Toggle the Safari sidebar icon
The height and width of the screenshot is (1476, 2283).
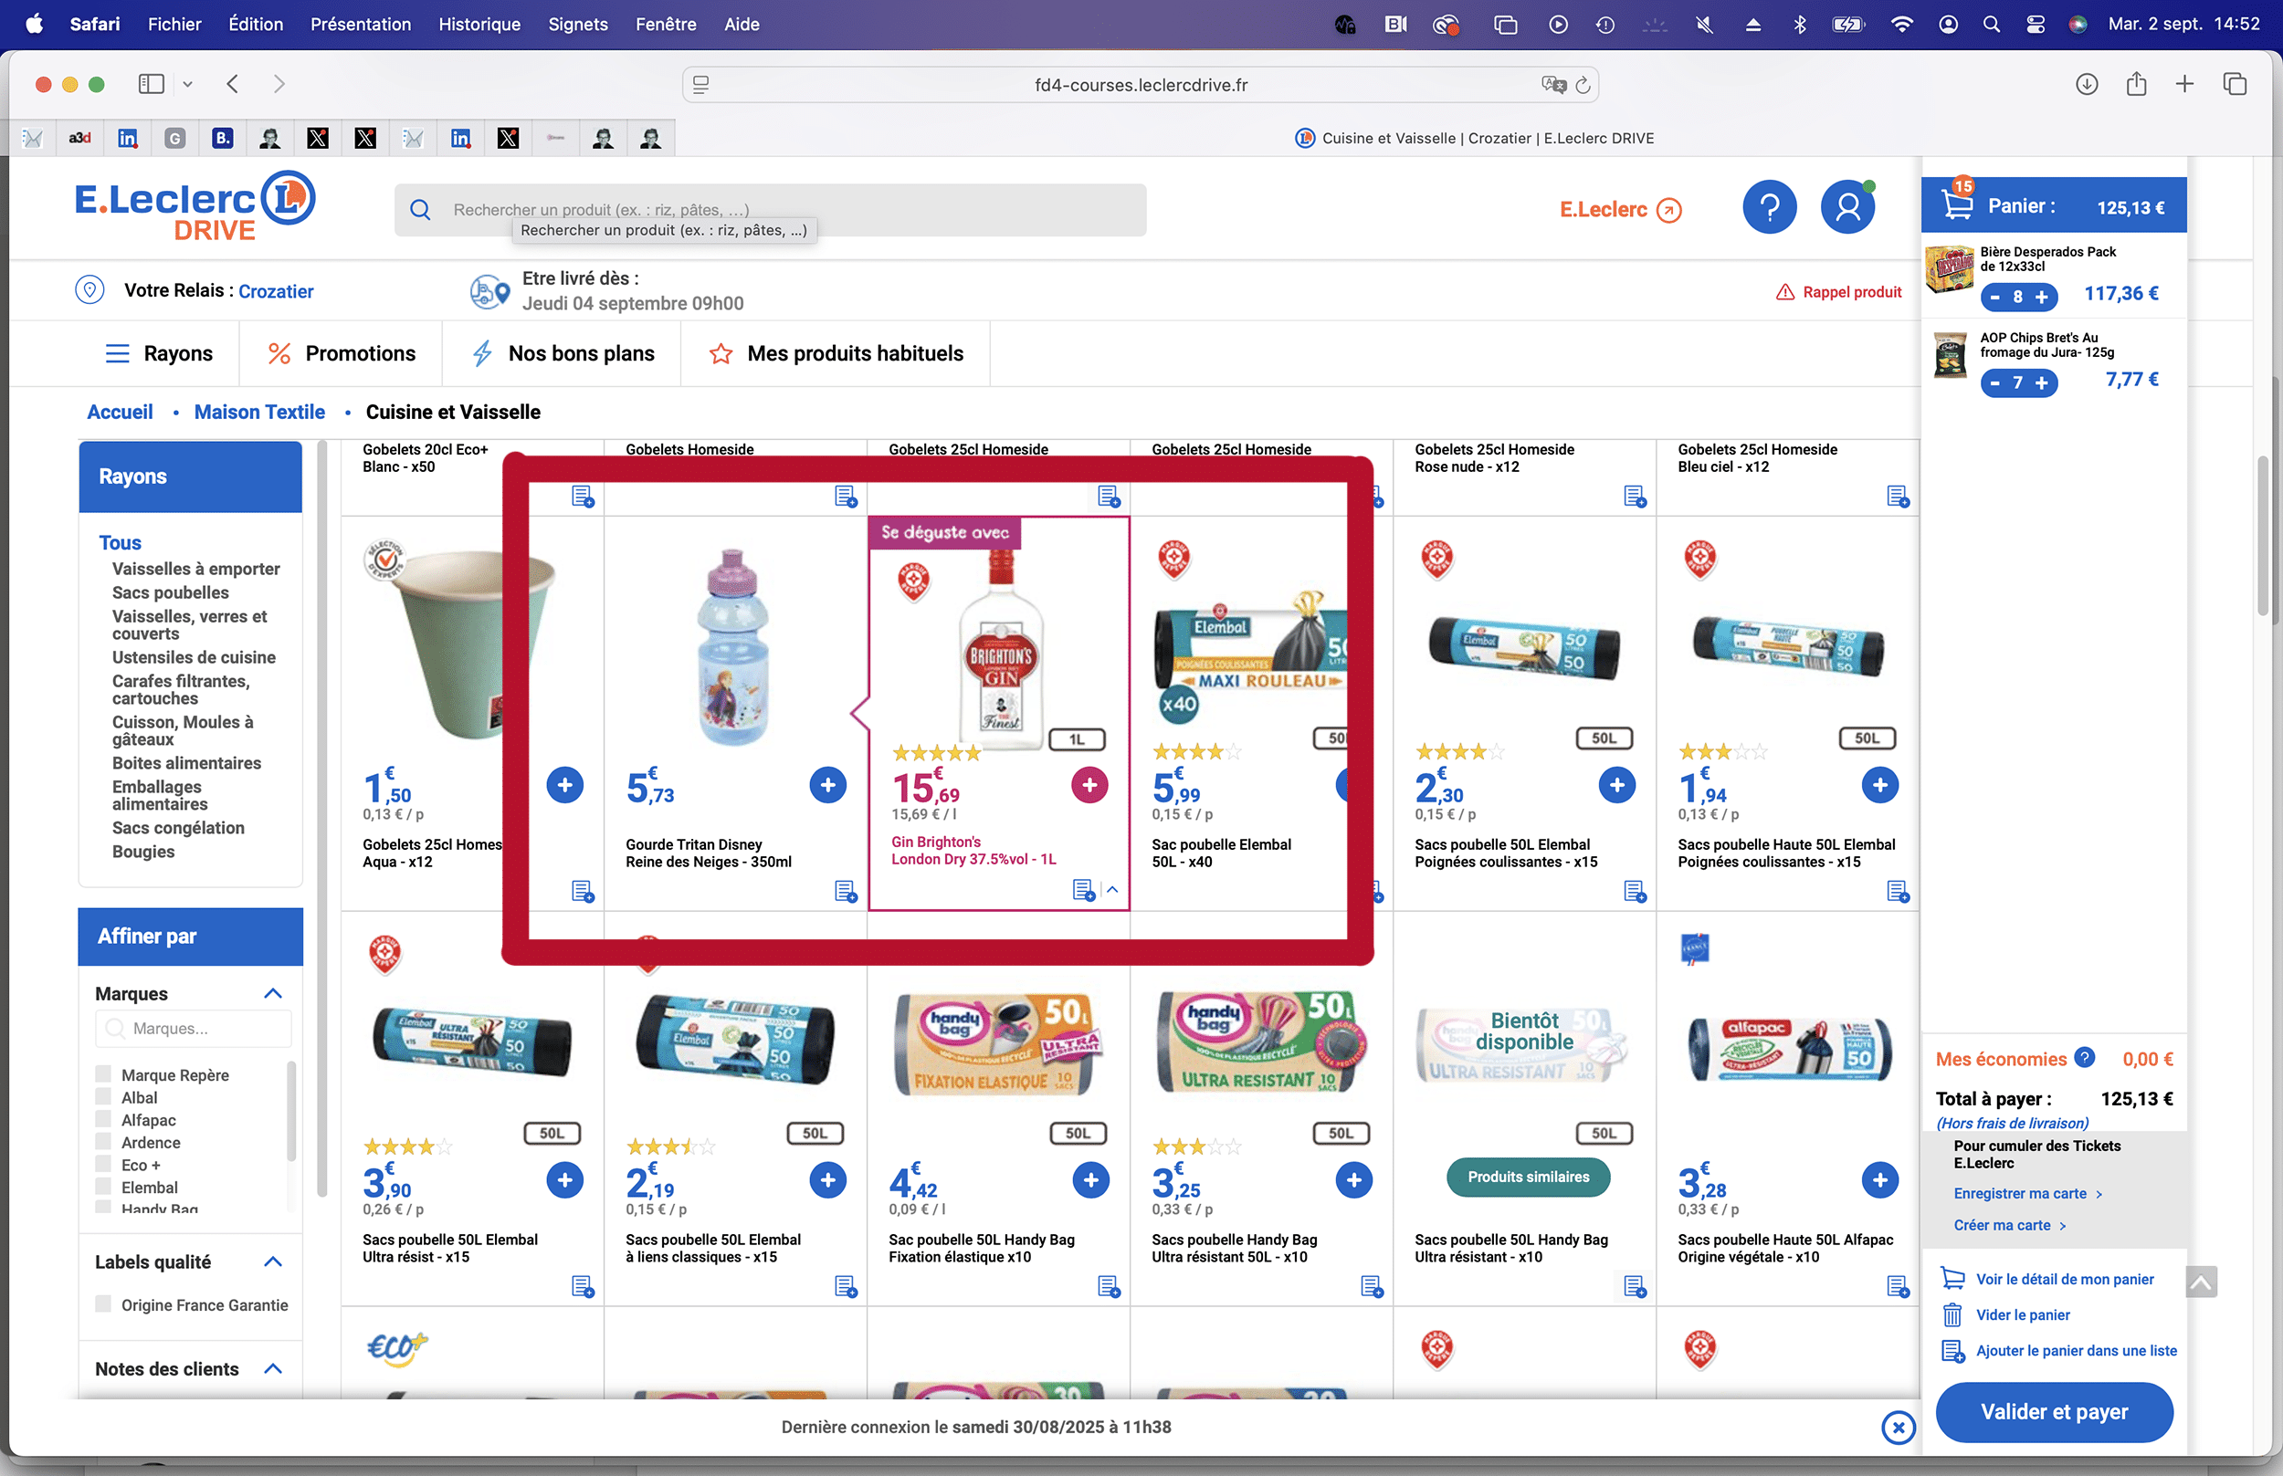click(152, 84)
